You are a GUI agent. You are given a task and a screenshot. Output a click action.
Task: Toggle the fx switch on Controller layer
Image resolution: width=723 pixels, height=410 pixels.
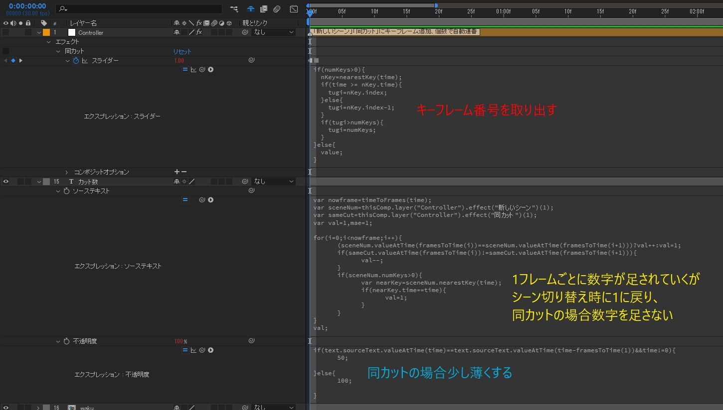click(199, 32)
